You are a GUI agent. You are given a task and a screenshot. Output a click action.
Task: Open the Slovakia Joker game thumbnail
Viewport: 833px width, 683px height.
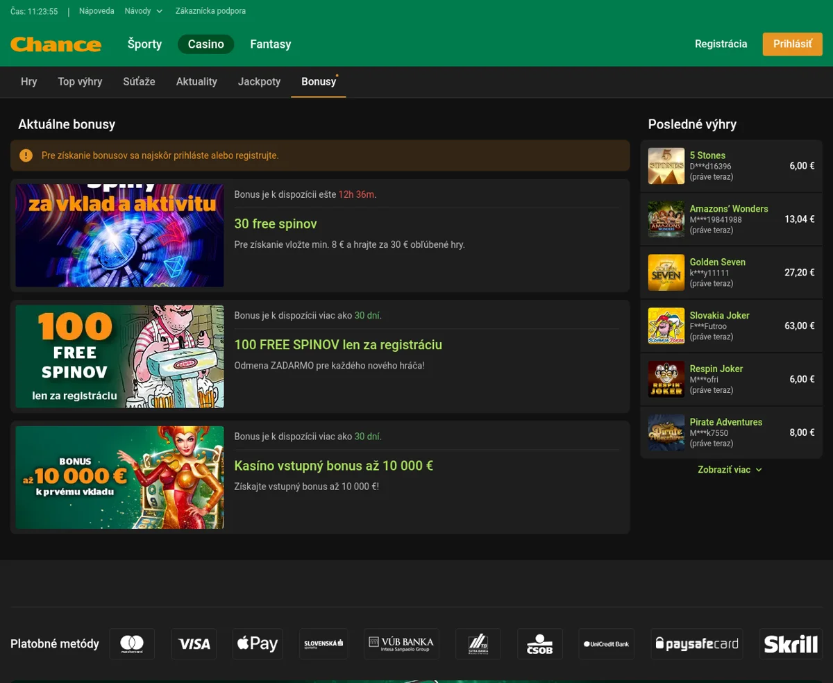coord(666,326)
